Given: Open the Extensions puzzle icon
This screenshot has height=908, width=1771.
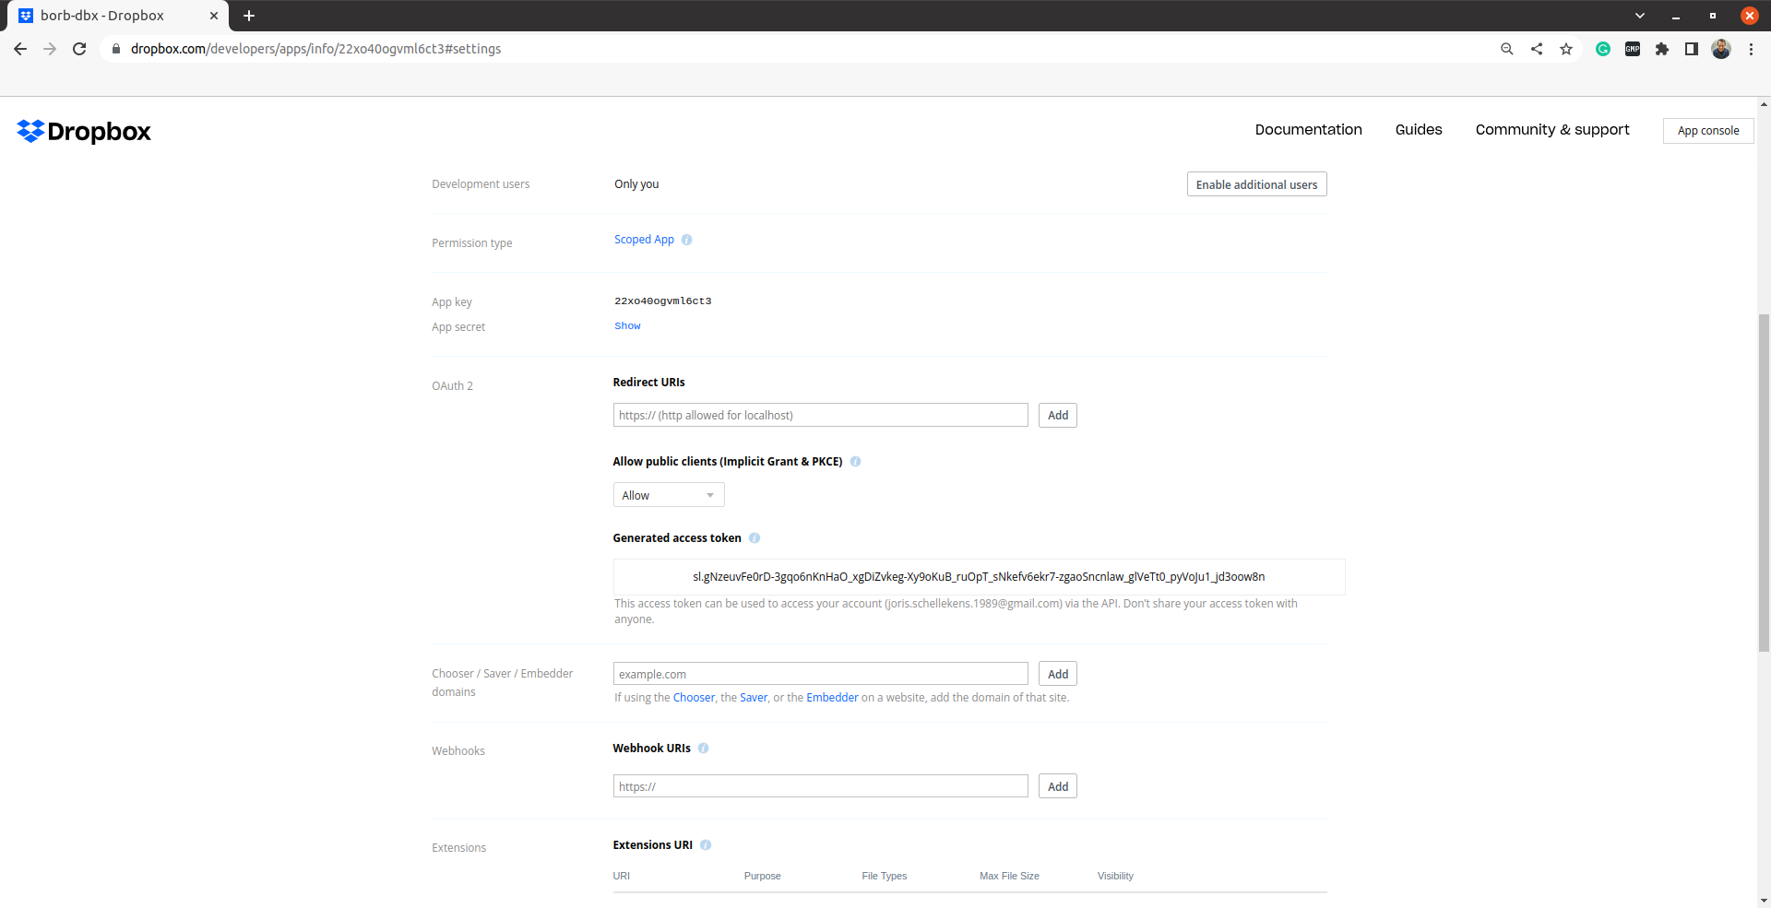Looking at the screenshot, I should tap(1662, 49).
